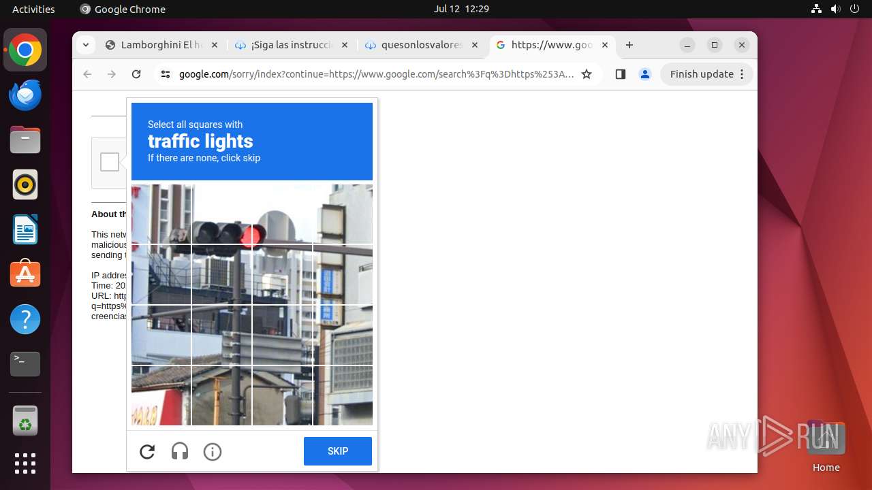Close the quesonlosvalores tab

click(474, 45)
